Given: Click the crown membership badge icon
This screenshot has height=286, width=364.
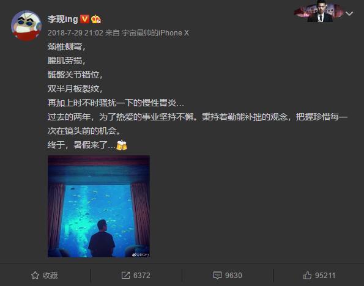Looking at the screenshot, I should (x=96, y=19).
